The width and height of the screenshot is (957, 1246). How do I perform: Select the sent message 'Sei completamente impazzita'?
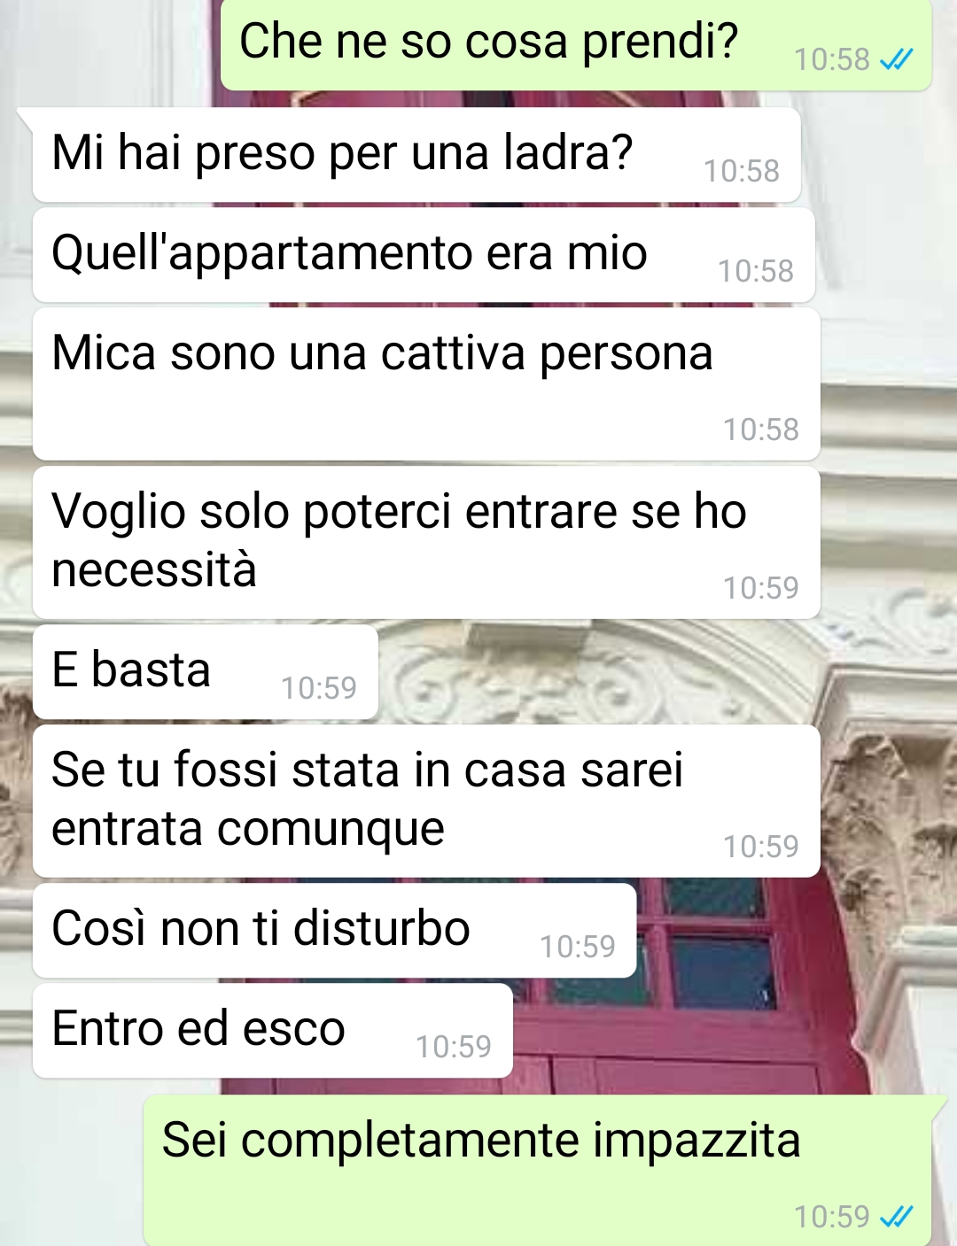point(538,1171)
